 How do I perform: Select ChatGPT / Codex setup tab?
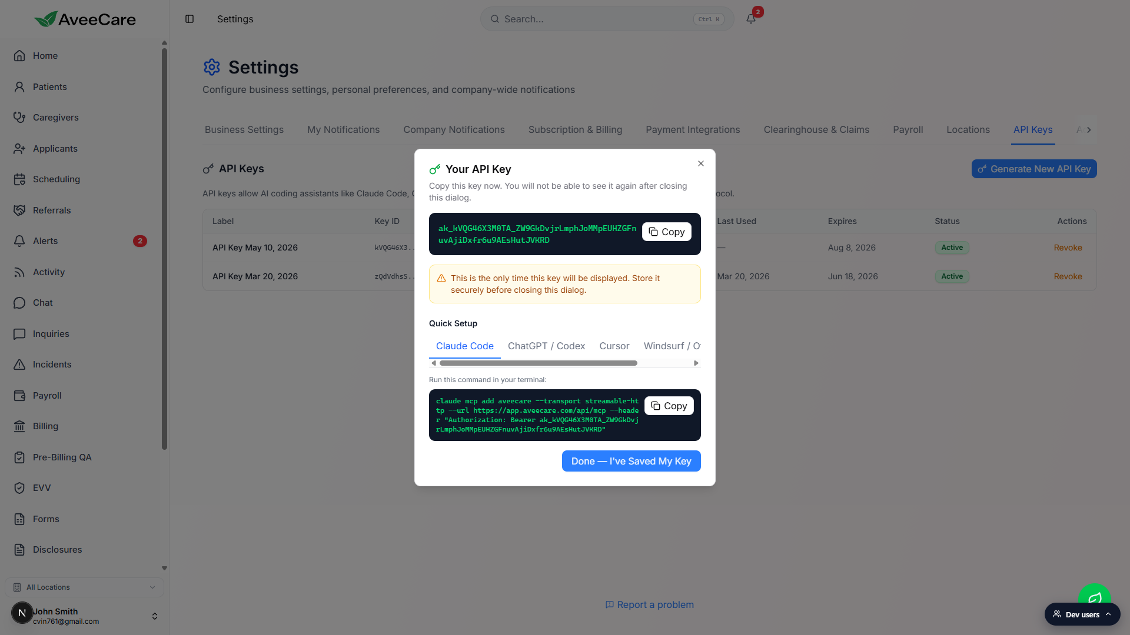click(x=546, y=346)
